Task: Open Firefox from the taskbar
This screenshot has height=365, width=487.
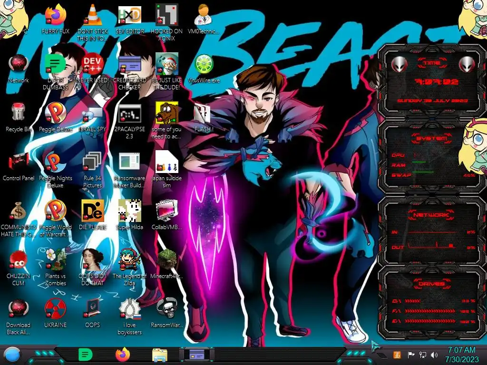Action: click(x=123, y=355)
